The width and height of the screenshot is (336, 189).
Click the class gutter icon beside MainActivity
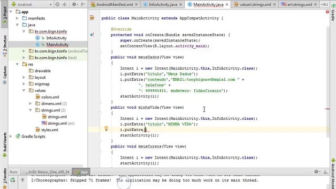coord(92,18)
